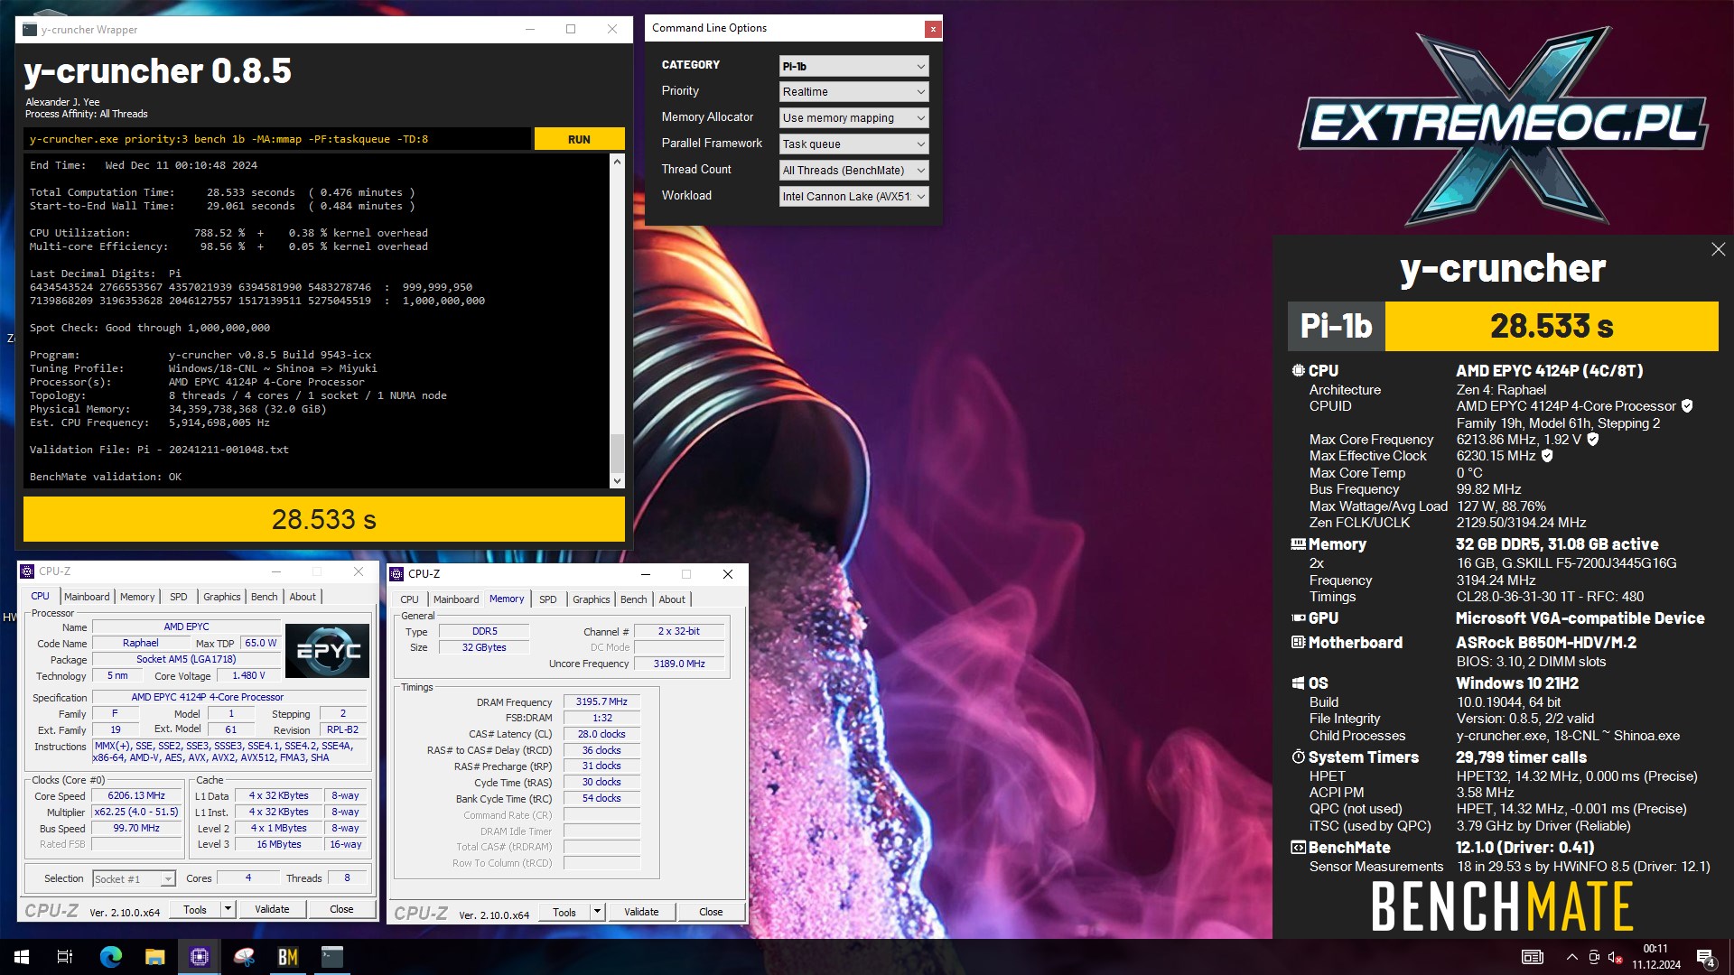Screen dimensions: 1734x975
Task: Open the notification center icon
Action: [x=1706, y=957]
